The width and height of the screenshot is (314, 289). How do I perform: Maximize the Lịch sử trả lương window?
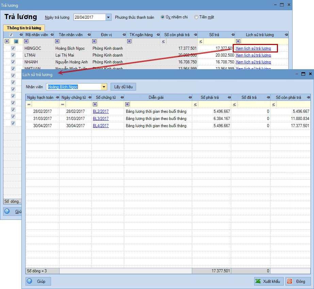click(x=303, y=74)
